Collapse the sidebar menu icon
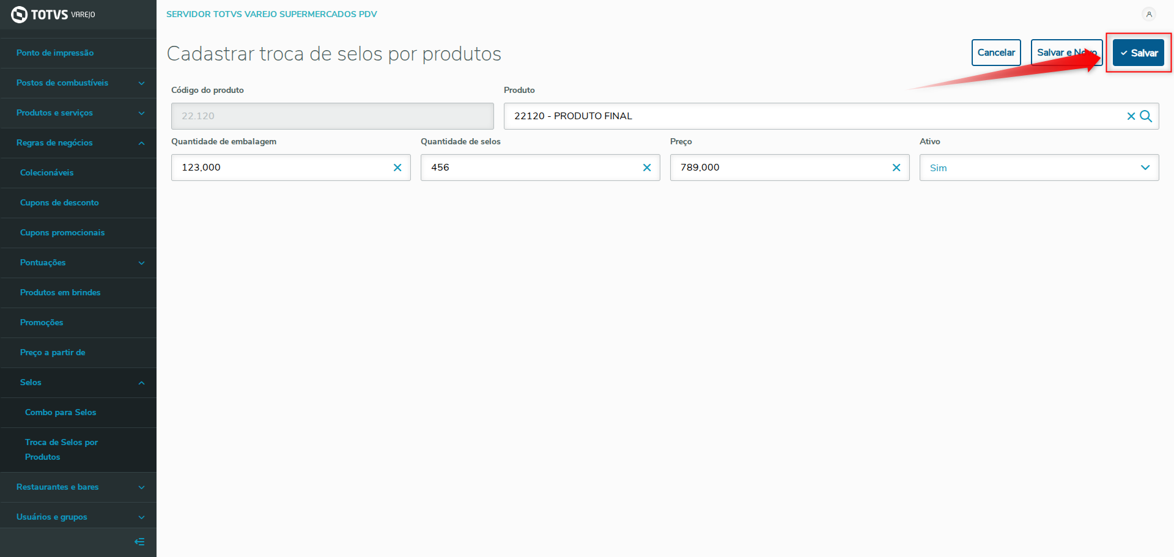Image resolution: width=1174 pixels, height=557 pixels. tap(139, 542)
